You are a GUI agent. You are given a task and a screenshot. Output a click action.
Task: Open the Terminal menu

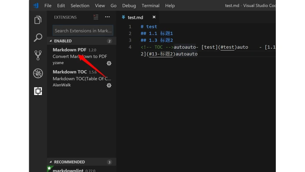coord(151,6)
